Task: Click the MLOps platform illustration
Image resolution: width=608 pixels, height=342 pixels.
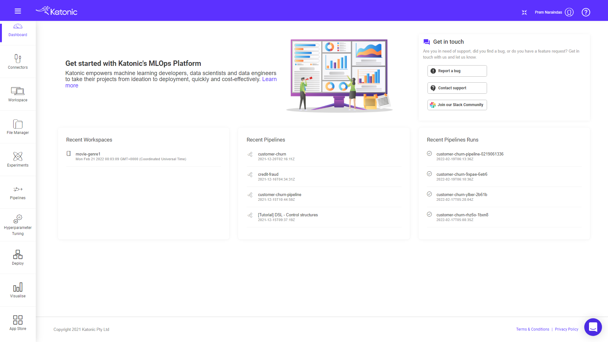Action: coord(339,75)
